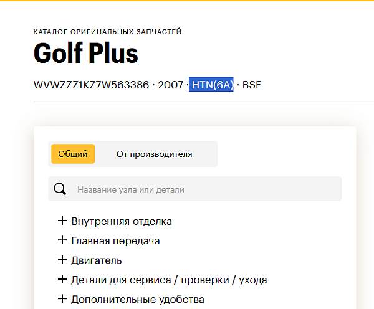Open the Главная передача category label
Image resolution: width=374 pixels, height=309 pixels.
coord(115,240)
